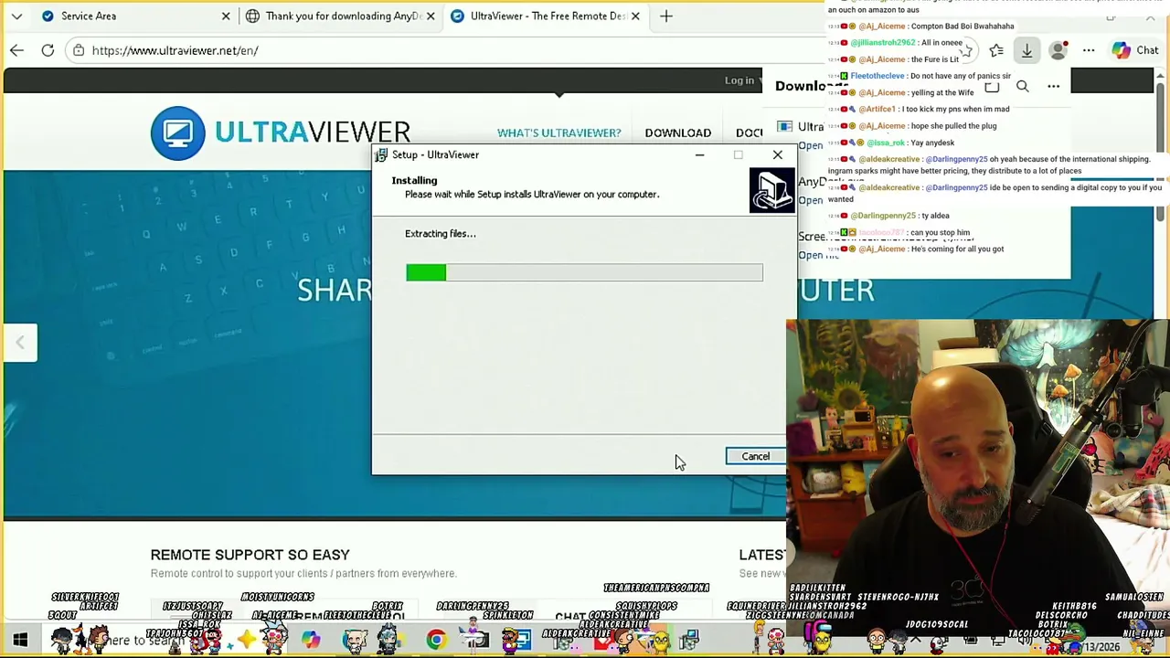Image resolution: width=1170 pixels, height=658 pixels.
Task: Click the 'Remote Support So Easy' heading
Action: coord(250,555)
